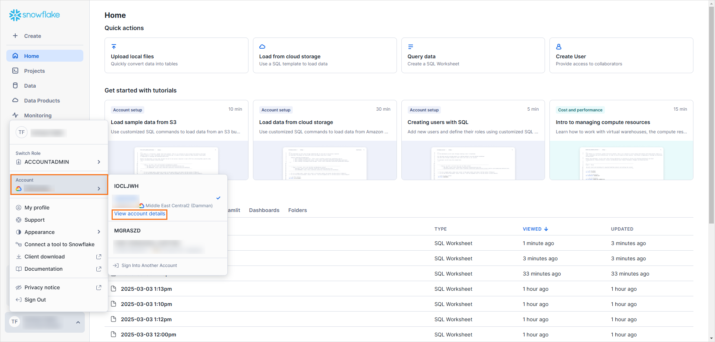Click the Create User card

(621, 55)
